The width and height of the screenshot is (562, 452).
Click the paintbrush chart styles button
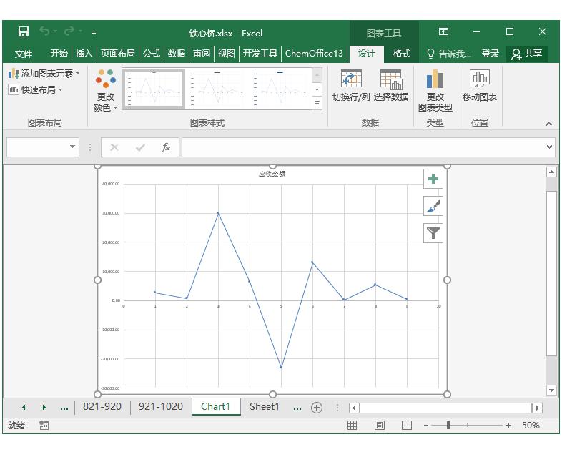pyautogui.click(x=433, y=206)
